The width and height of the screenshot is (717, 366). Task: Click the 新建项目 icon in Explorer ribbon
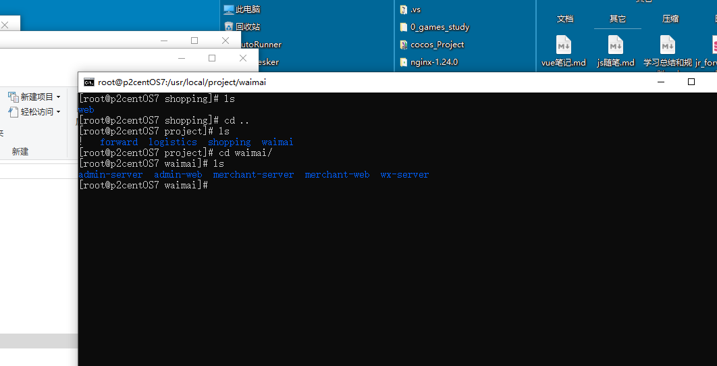13,97
